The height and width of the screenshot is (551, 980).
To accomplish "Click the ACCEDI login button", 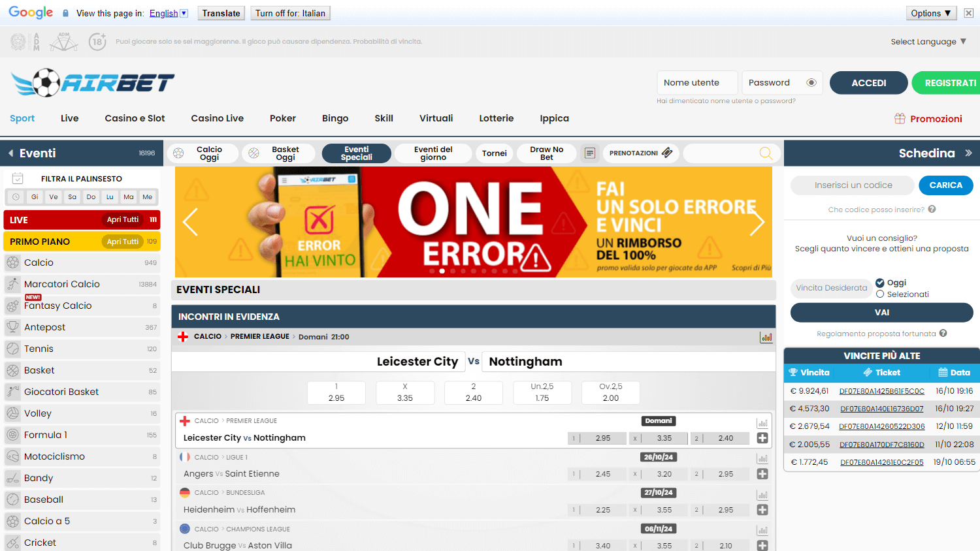I will [869, 83].
